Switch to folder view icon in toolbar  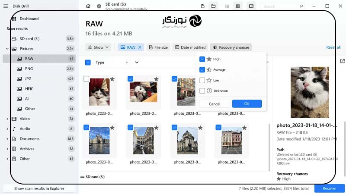[213, 6]
